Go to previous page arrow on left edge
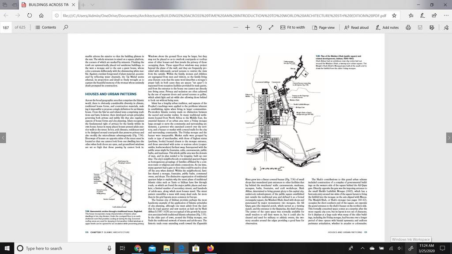Viewport: 452px width, 254px height. point(3,138)
